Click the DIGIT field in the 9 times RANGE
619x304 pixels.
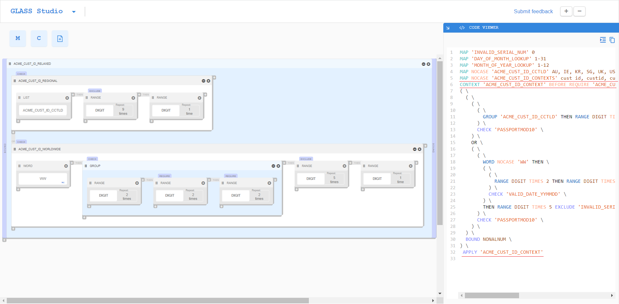click(x=100, y=110)
